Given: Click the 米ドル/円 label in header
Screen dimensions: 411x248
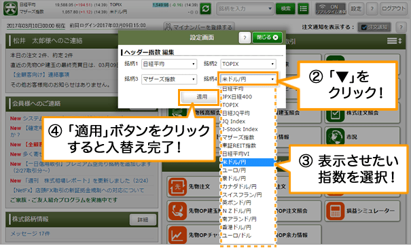Looking at the screenshot, I should (x=118, y=12).
